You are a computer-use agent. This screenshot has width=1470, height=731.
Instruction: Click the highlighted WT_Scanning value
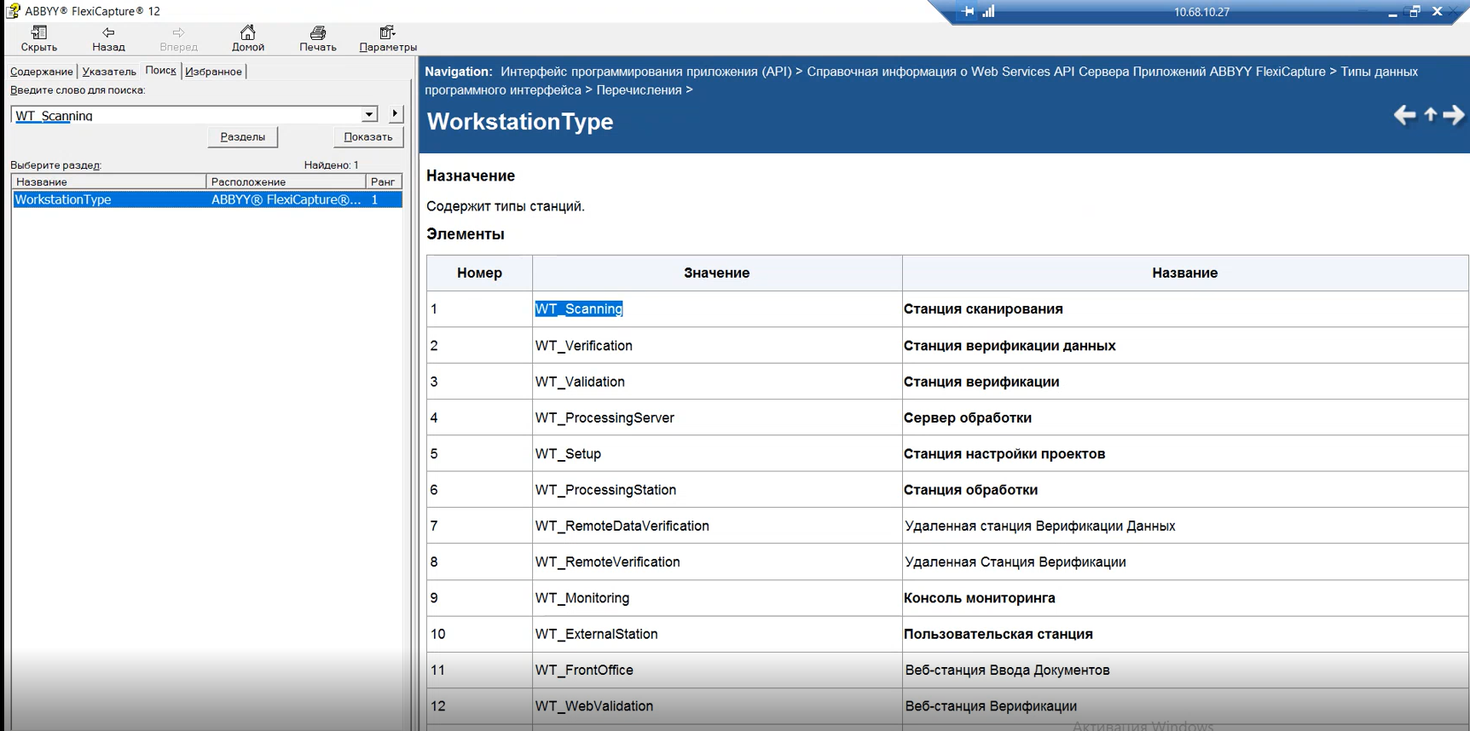pyautogui.click(x=579, y=309)
